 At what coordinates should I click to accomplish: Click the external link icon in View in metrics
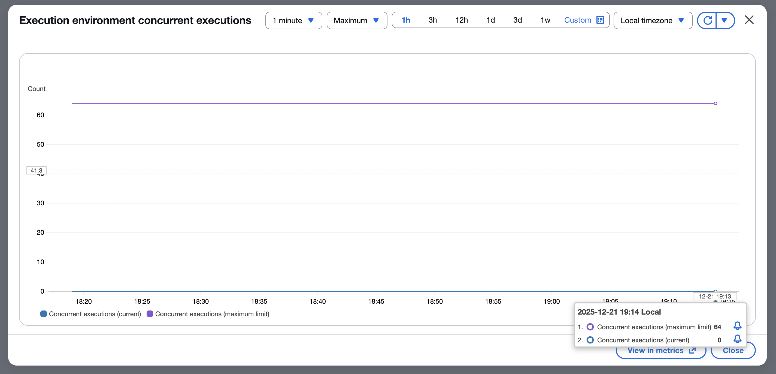coord(692,351)
